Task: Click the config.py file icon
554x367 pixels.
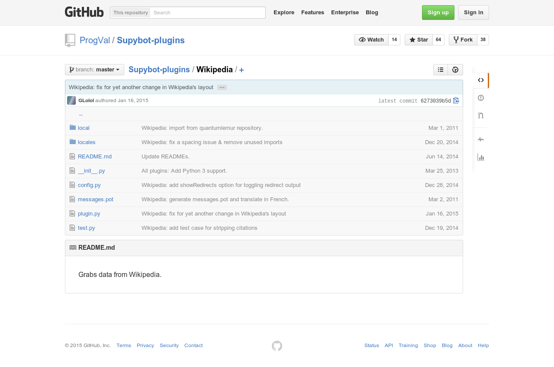Action: point(72,185)
